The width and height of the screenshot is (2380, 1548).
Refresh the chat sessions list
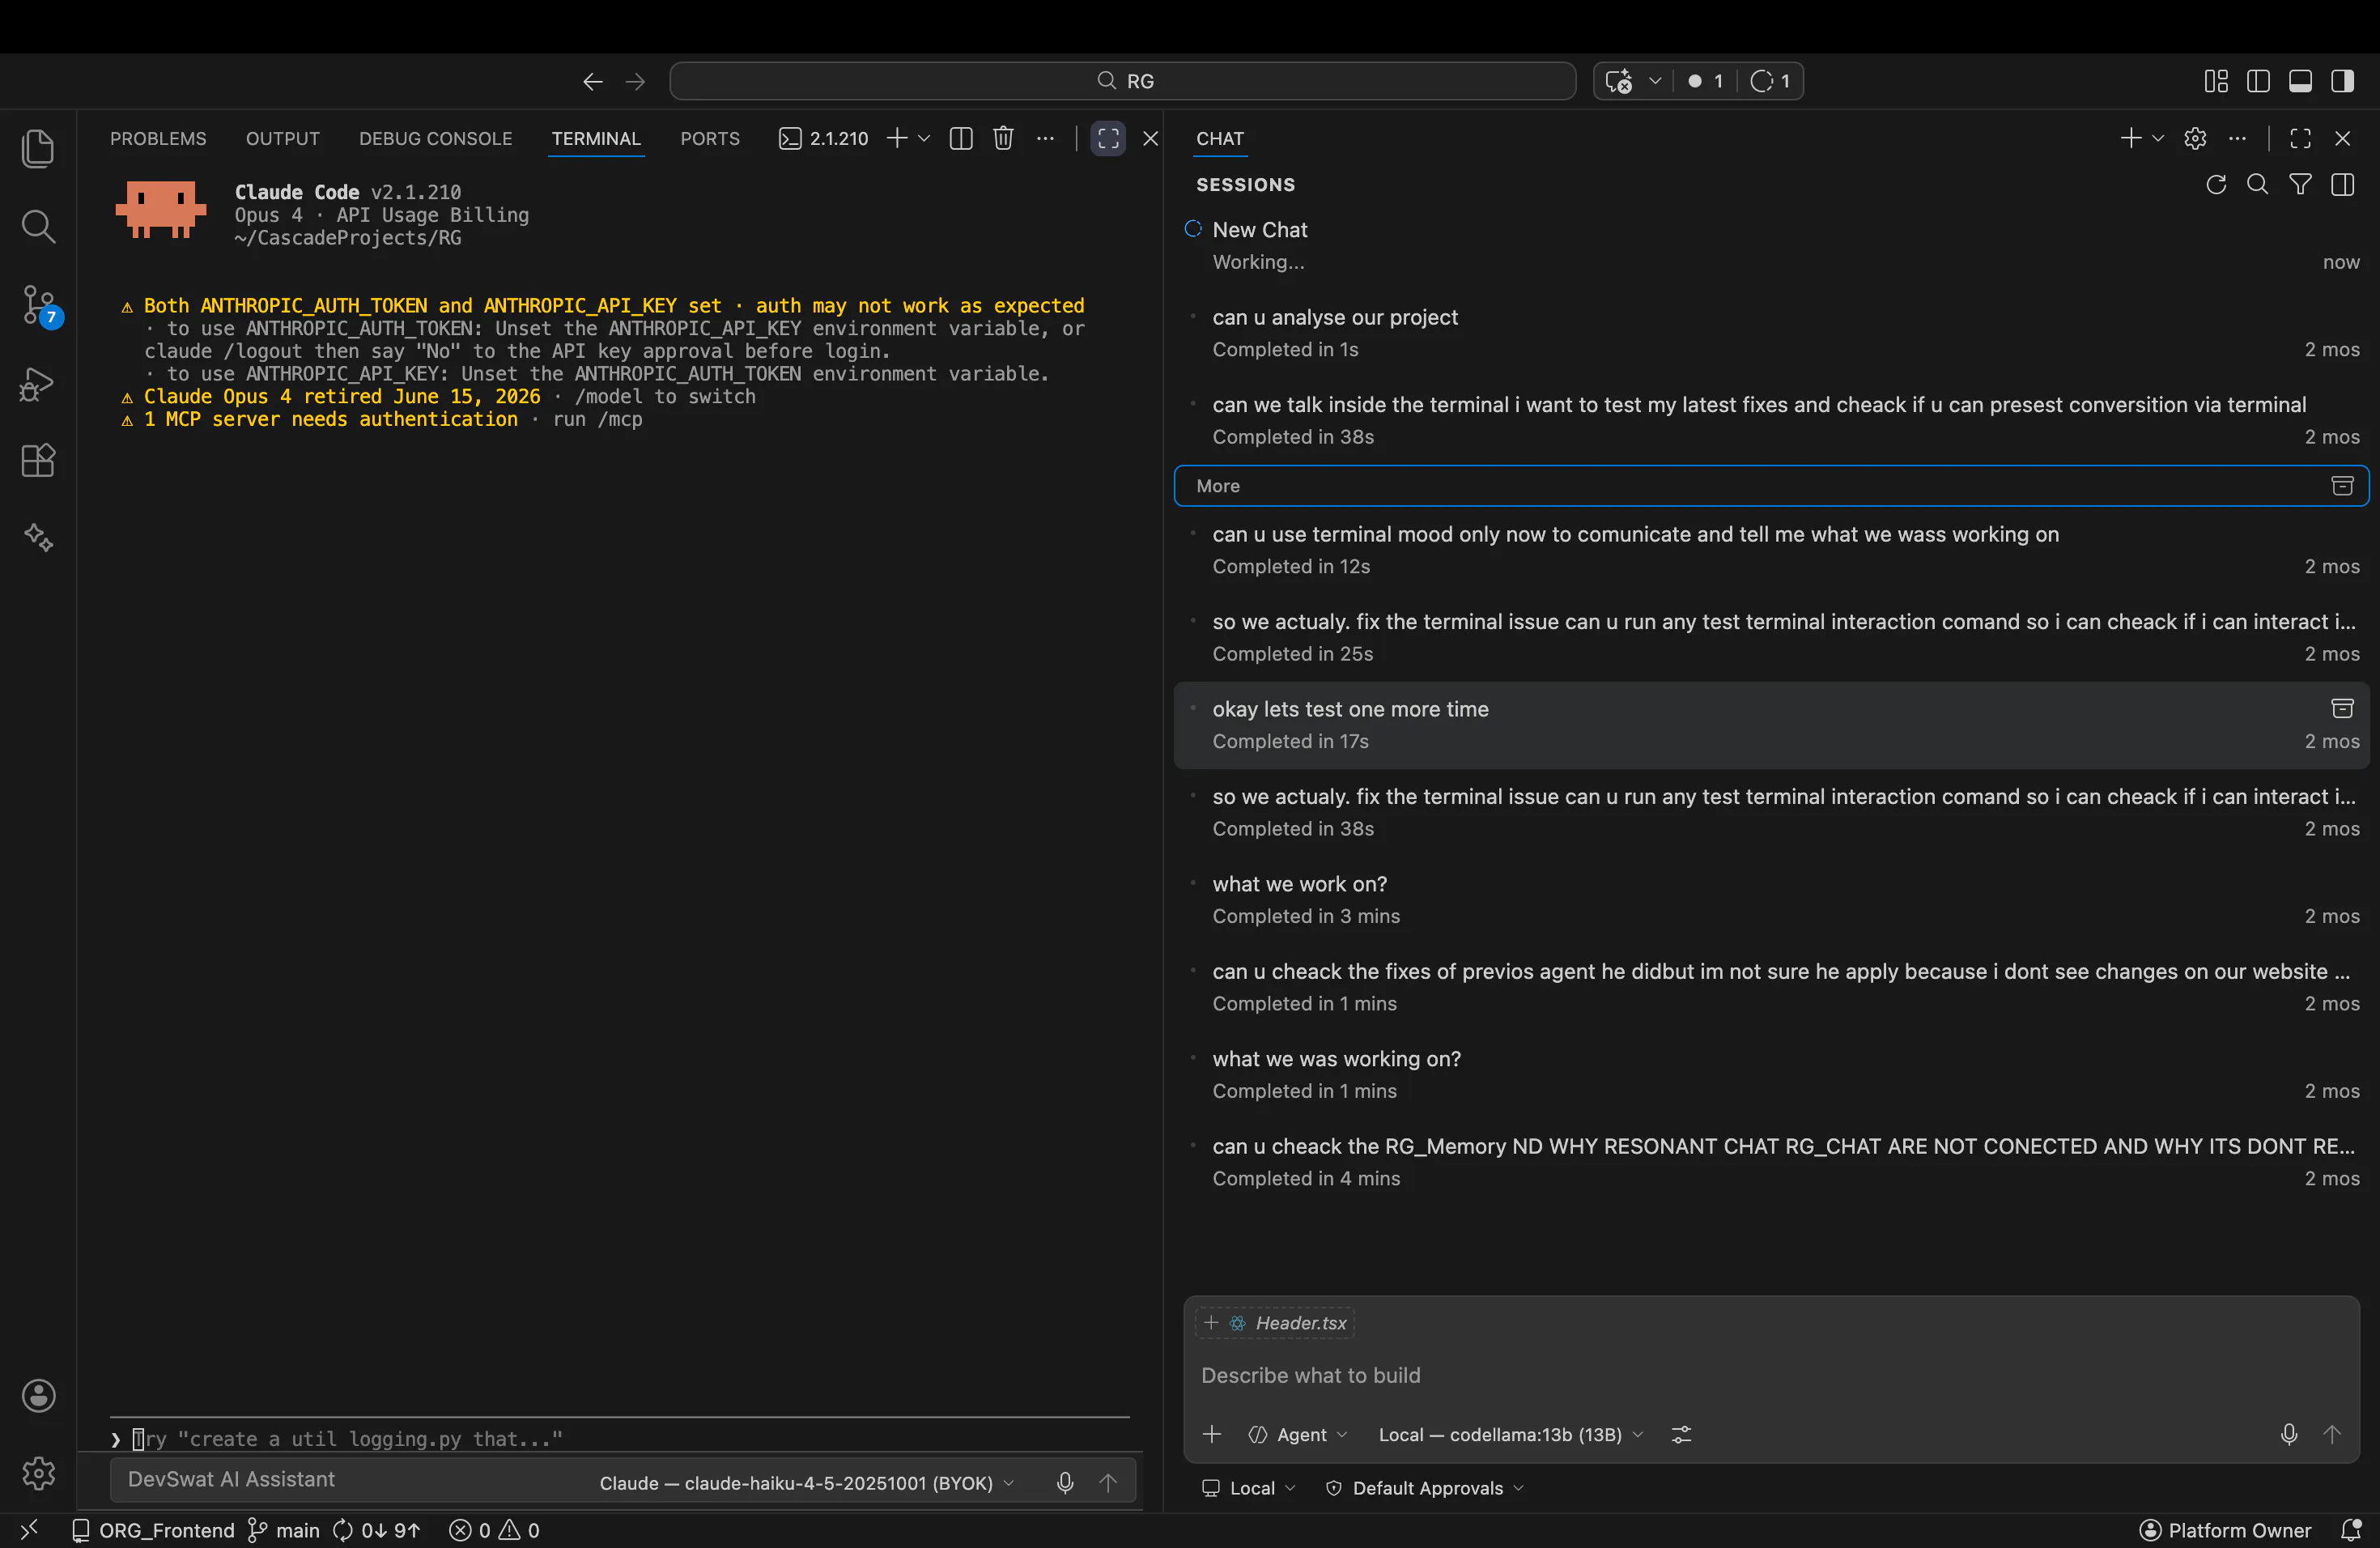(x=2216, y=184)
